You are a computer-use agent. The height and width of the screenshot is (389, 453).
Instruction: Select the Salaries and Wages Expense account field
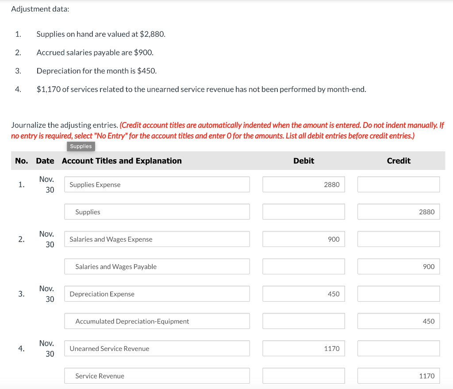[x=157, y=239]
